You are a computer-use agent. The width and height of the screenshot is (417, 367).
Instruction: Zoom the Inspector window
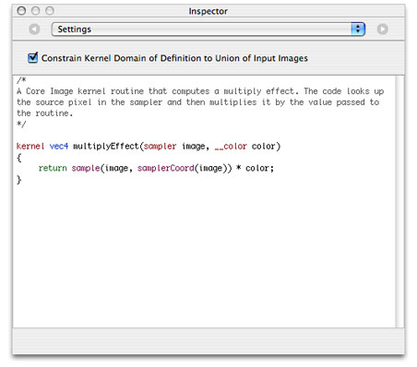(x=50, y=11)
